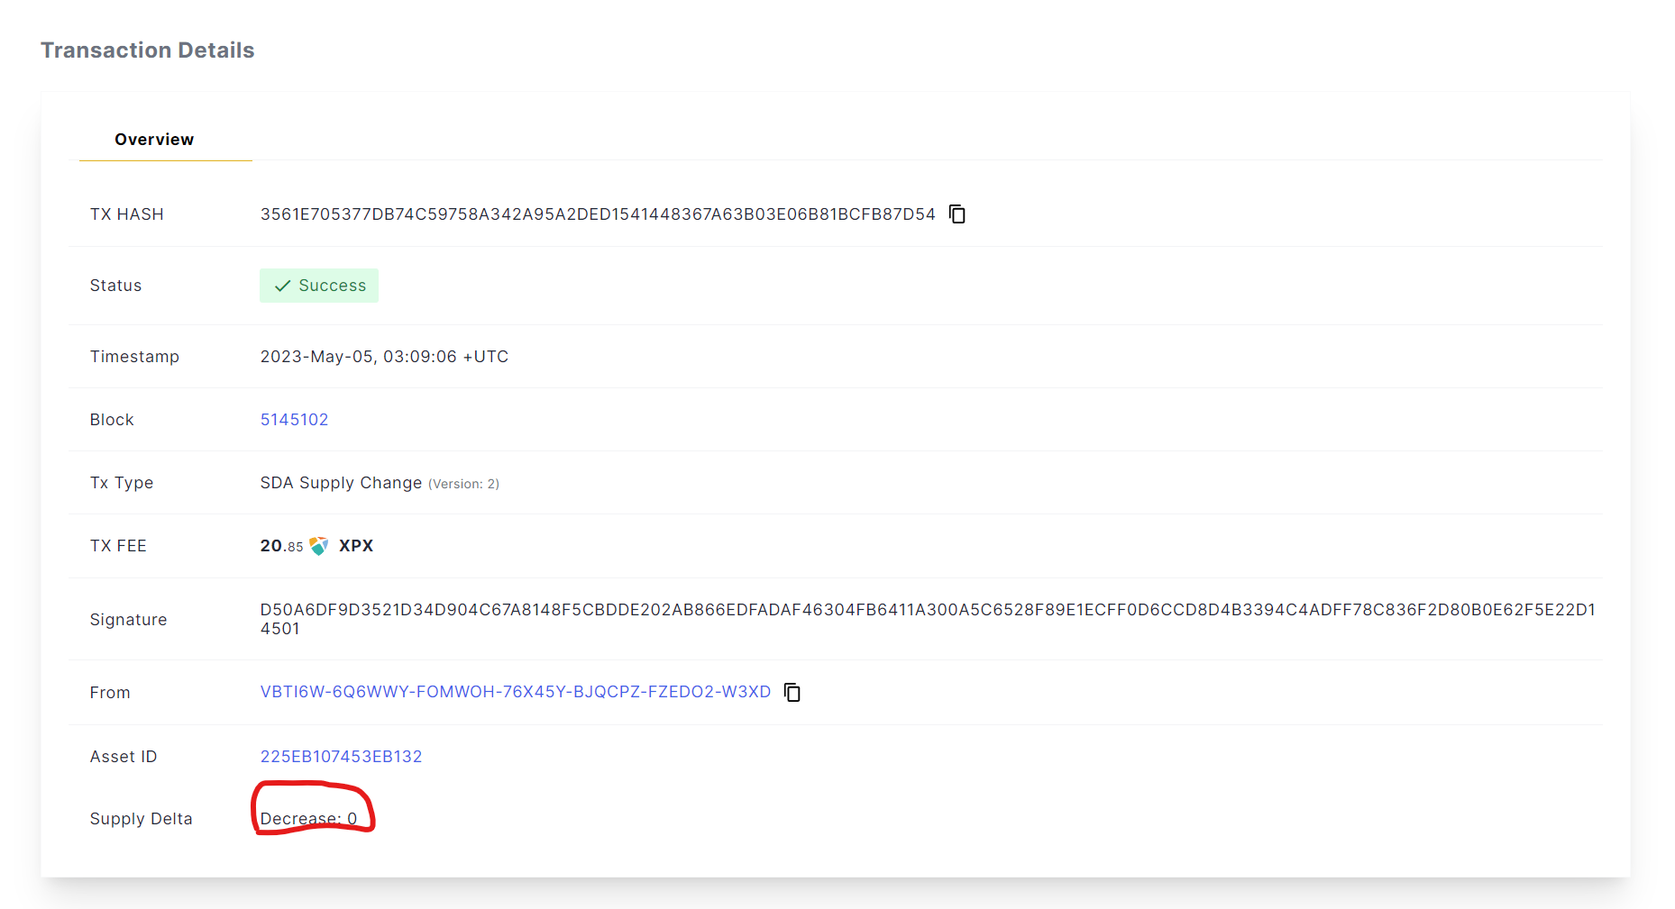The width and height of the screenshot is (1675, 909).
Task: Click the green checkmark in the Success badge
Action: pos(282,285)
